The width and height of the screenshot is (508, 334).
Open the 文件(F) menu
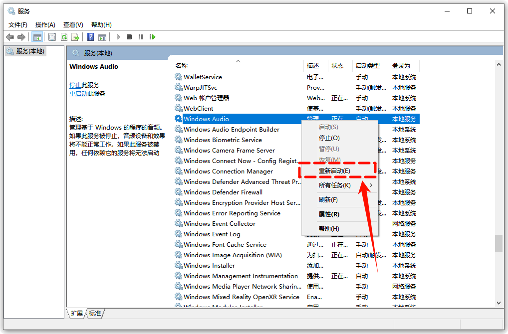(x=18, y=25)
